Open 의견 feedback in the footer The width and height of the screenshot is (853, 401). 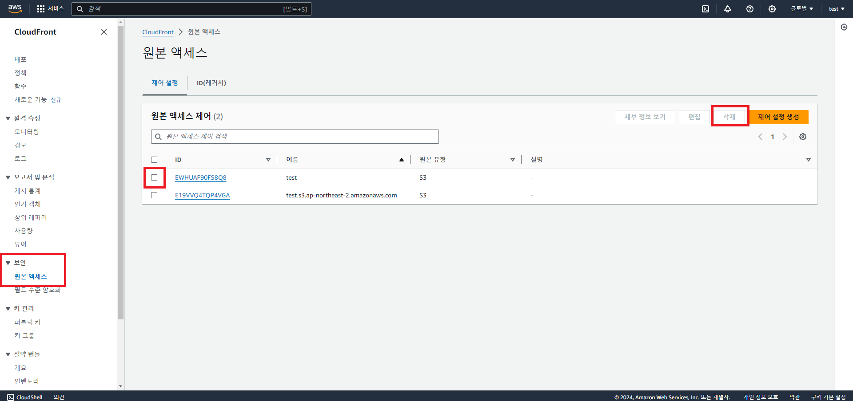pyautogui.click(x=59, y=397)
